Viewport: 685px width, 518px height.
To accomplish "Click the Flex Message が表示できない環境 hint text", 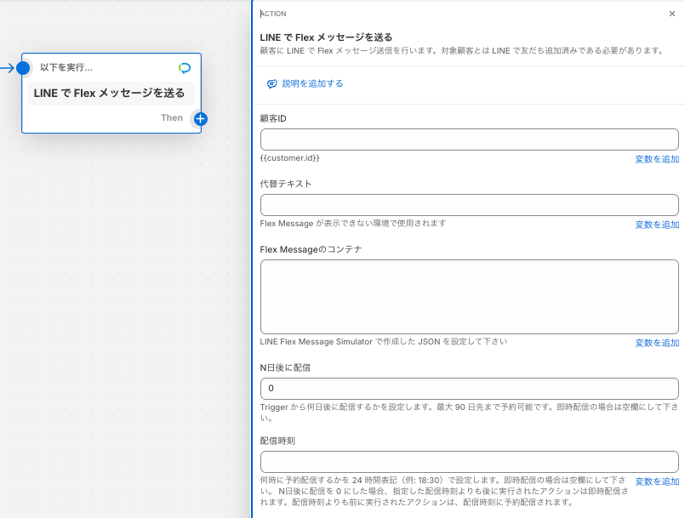I will pos(353,223).
